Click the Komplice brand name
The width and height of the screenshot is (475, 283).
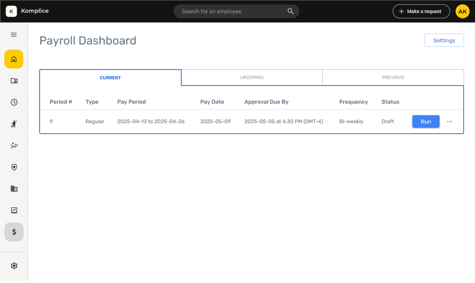(35, 11)
